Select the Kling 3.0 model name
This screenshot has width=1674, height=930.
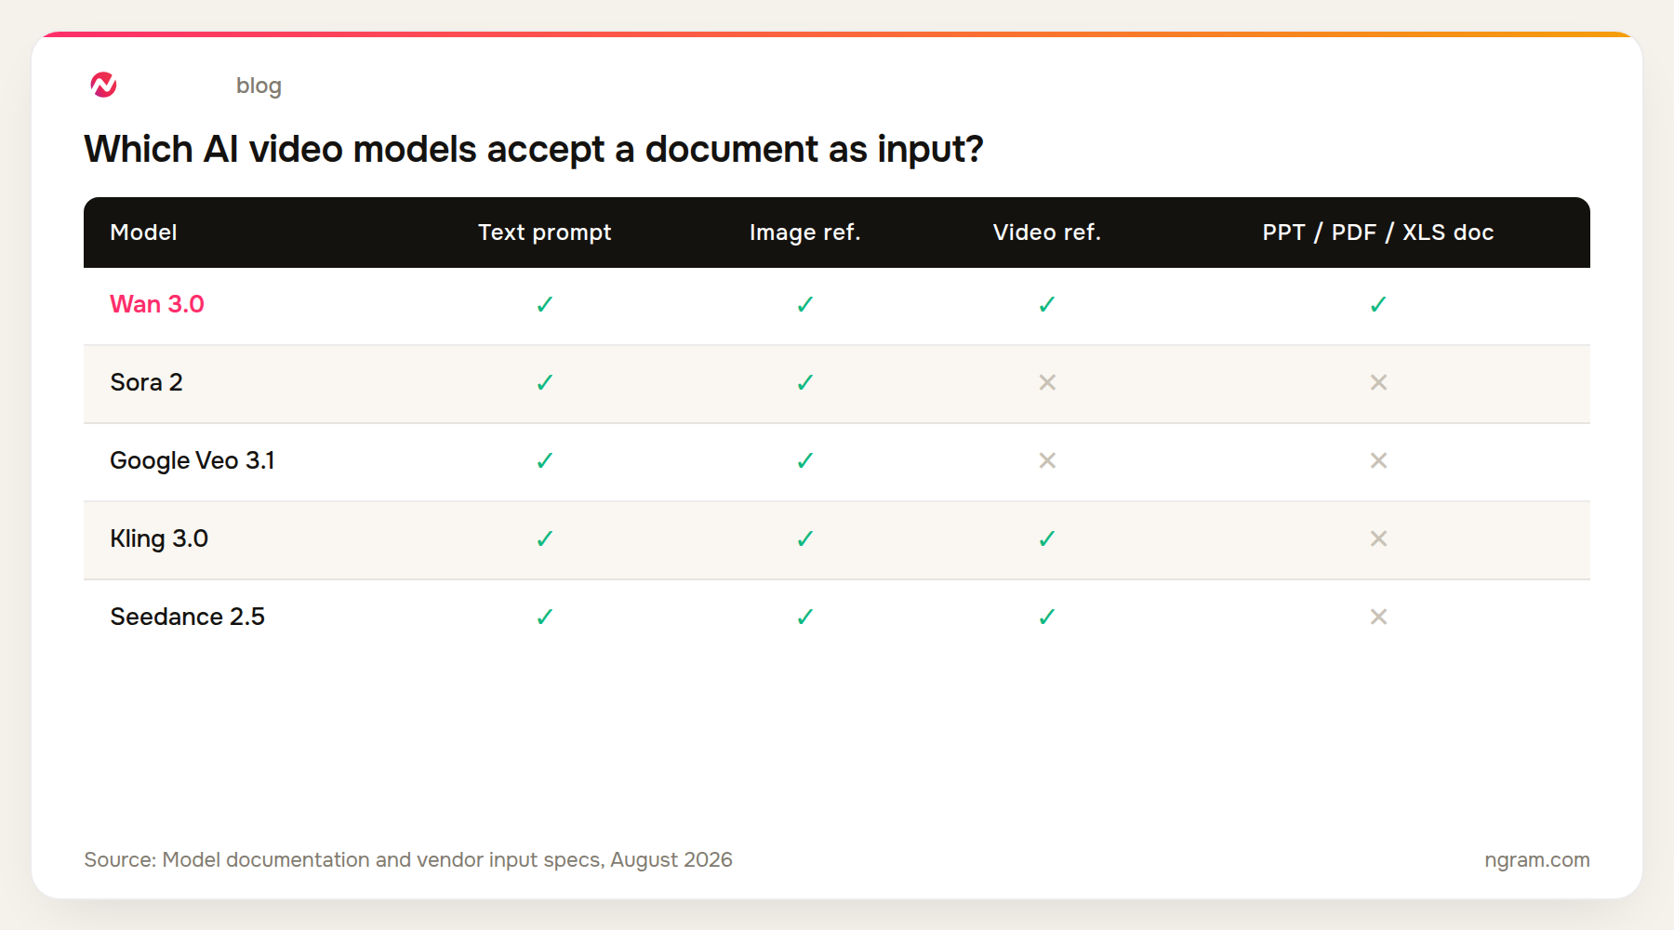coord(159,538)
